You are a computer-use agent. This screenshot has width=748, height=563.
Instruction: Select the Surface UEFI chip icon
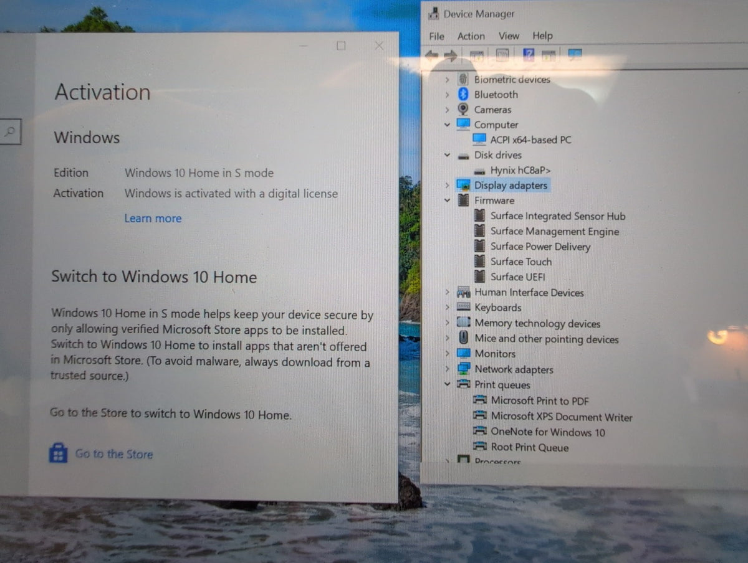[479, 276]
